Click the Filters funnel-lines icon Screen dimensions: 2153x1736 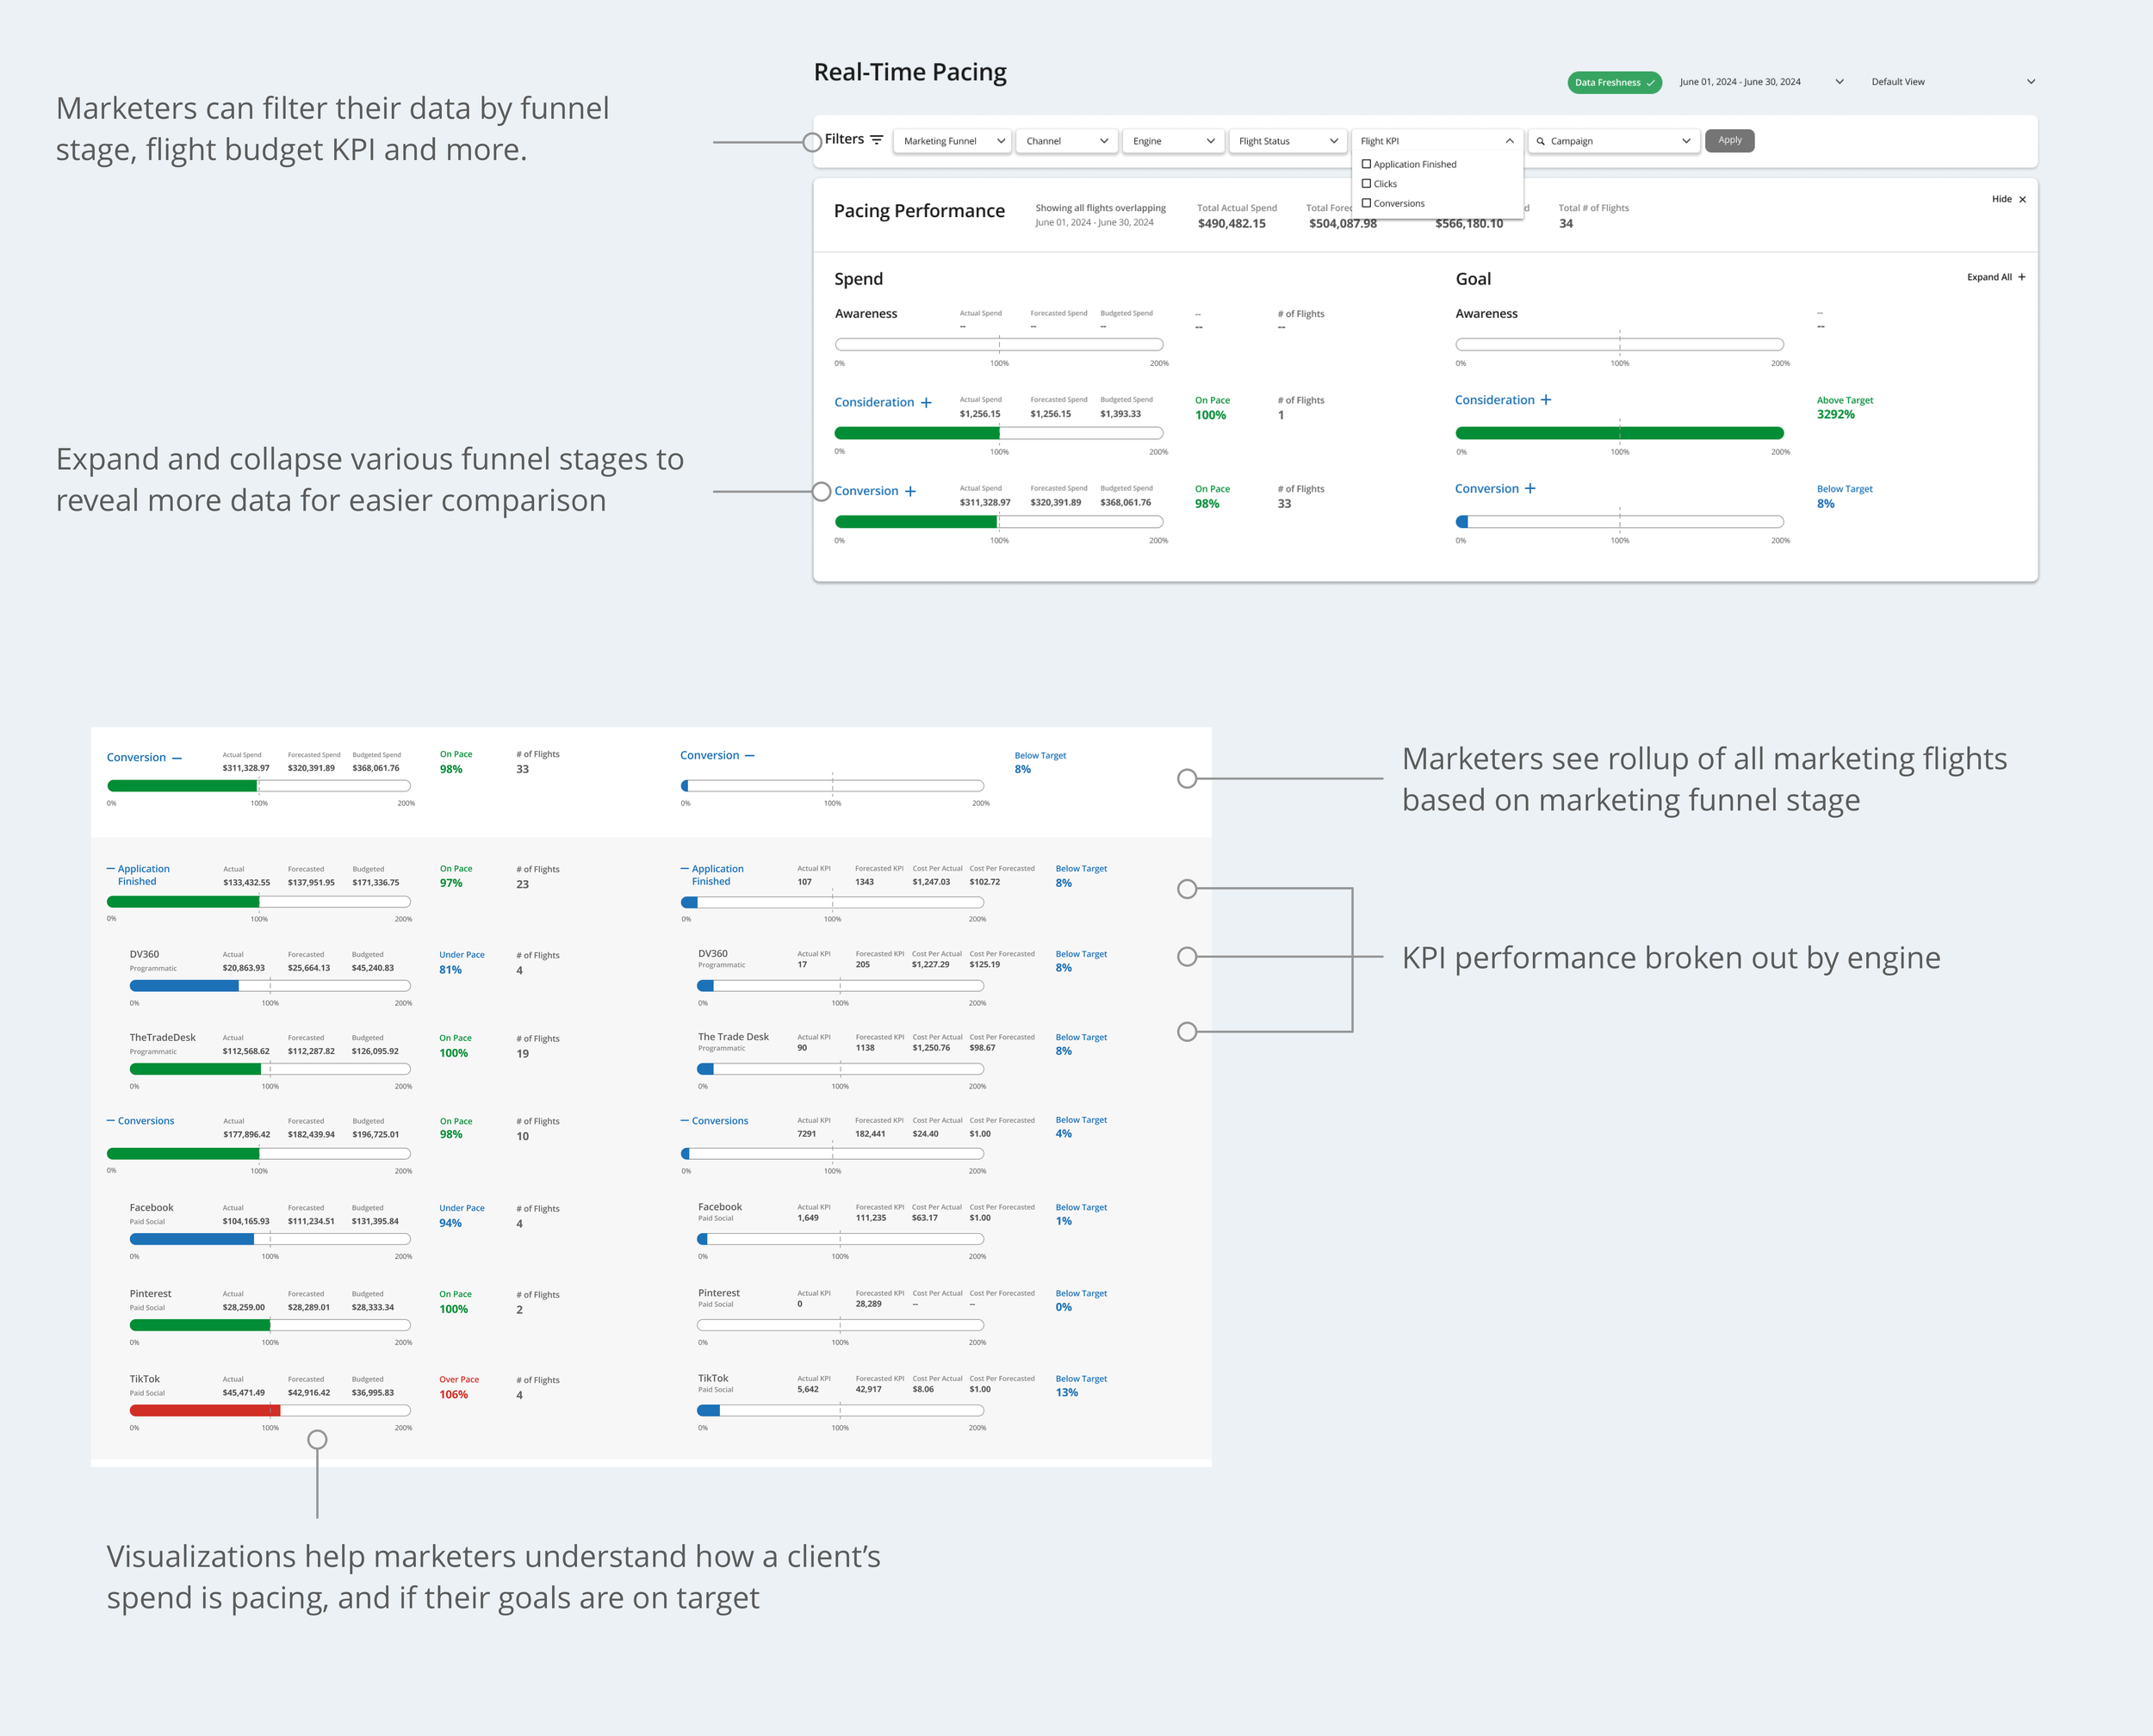click(876, 140)
